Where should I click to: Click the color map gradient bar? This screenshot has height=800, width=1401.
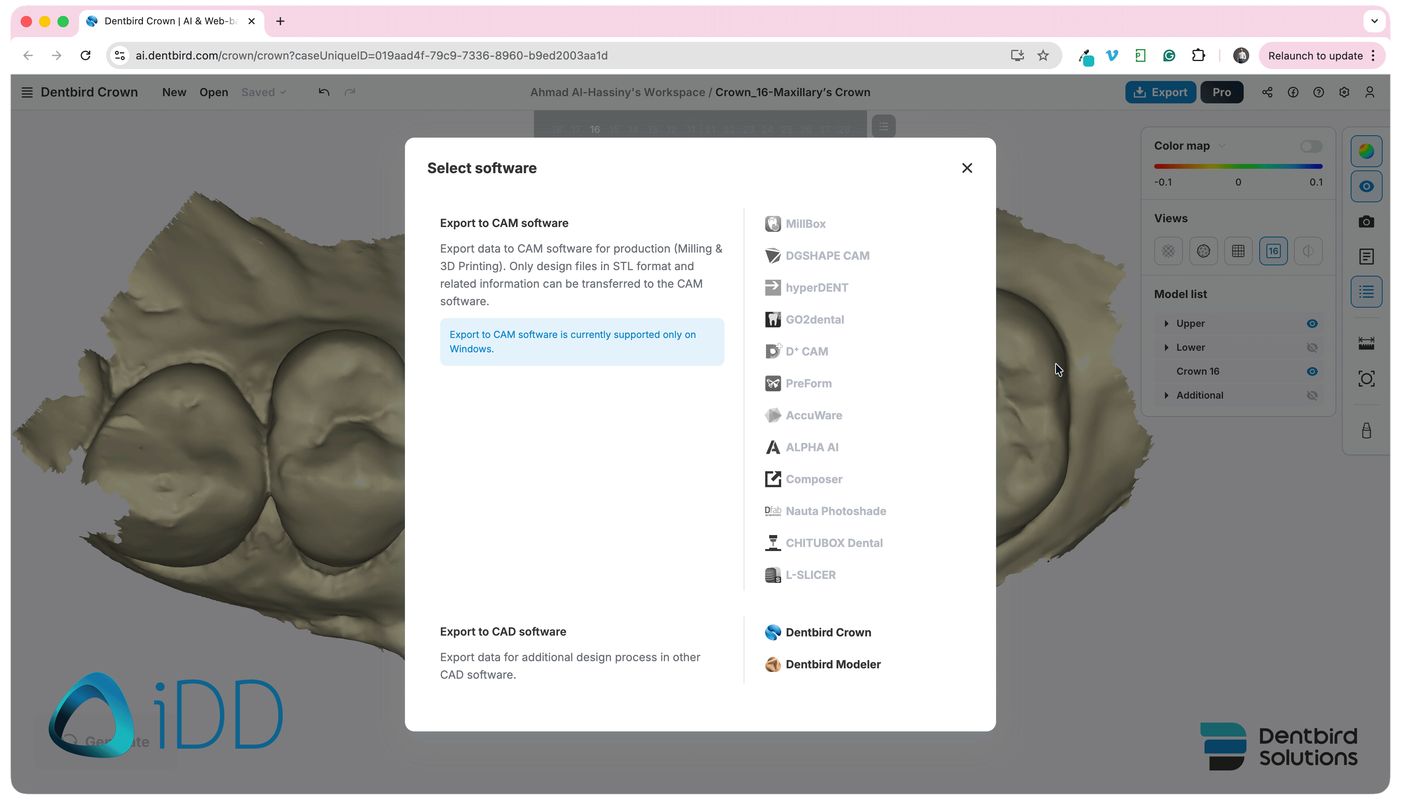(x=1238, y=166)
